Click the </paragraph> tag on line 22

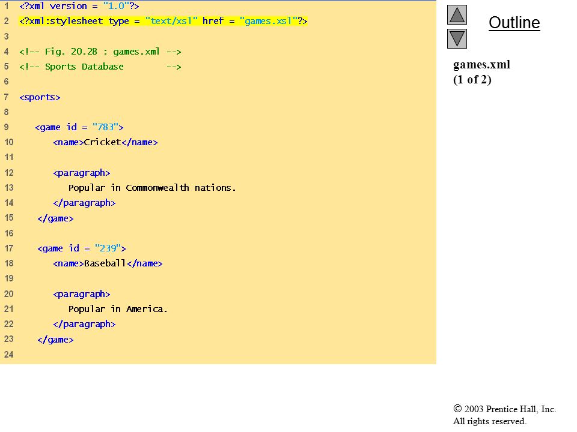pos(84,324)
